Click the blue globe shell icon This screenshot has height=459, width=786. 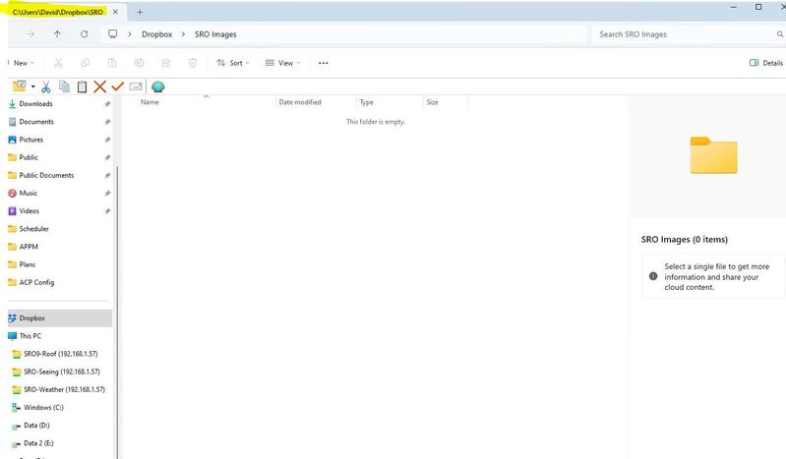coord(157,86)
